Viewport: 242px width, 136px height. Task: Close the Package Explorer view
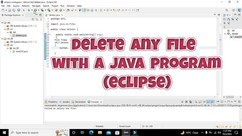tap(23, 15)
